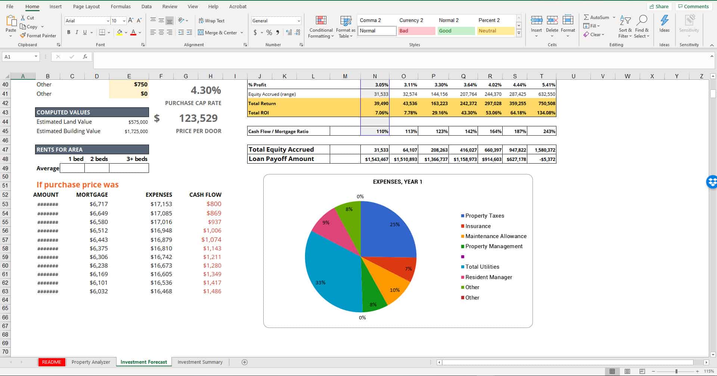Toggle bold formatting
Screen dimensions: 717x376
pyautogui.click(x=69, y=32)
